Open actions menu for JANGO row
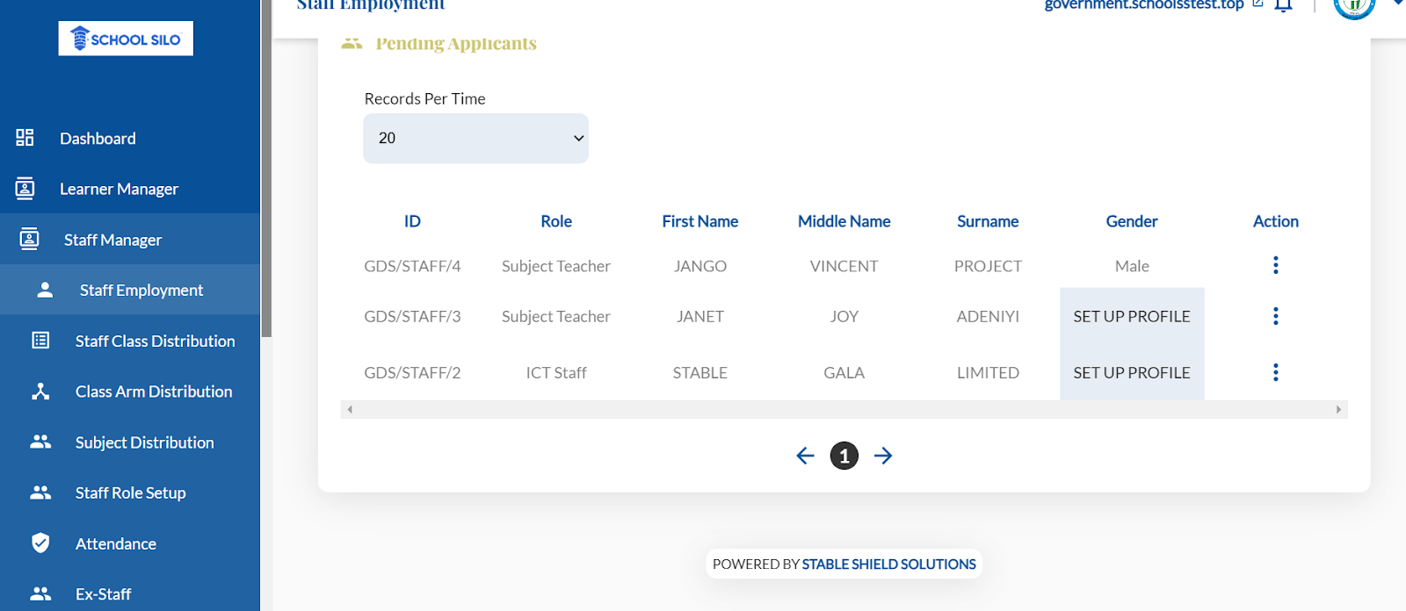Screen dimensions: 1406x611 click(1275, 265)
